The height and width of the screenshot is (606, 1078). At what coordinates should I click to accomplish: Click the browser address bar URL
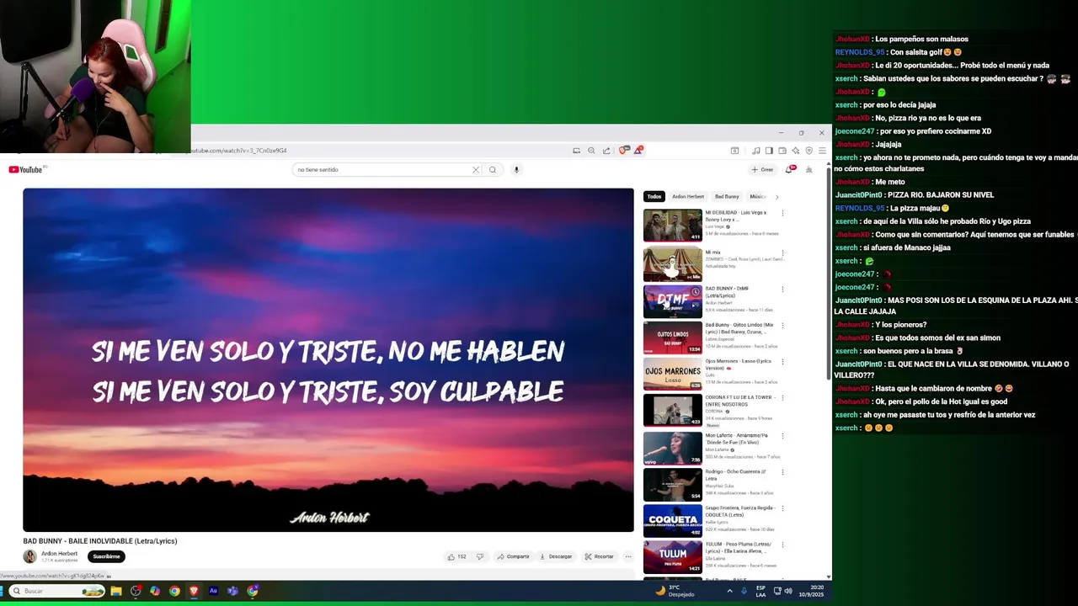(238, 151)
